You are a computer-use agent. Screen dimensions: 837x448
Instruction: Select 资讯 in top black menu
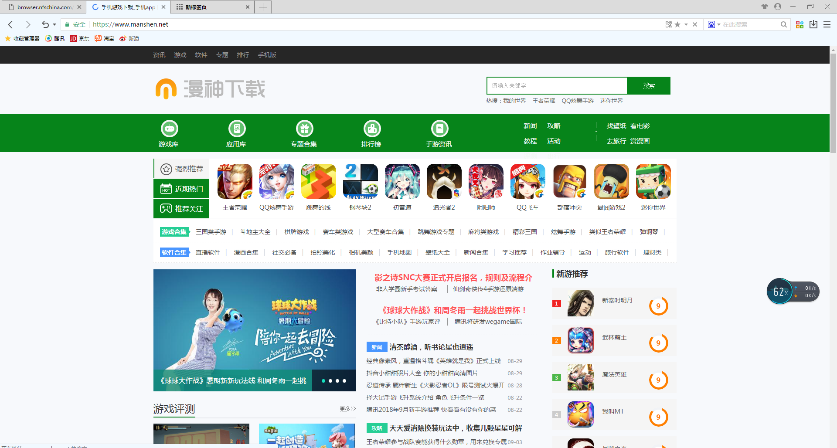point(159,55)
